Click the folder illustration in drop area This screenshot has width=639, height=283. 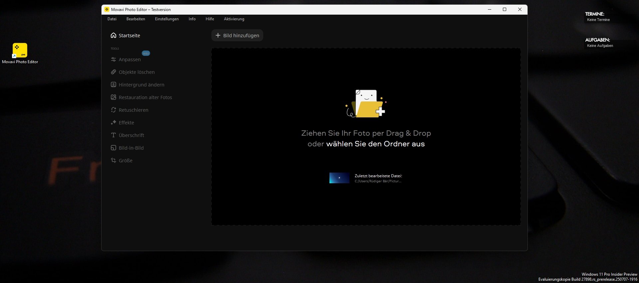click(x=366, y=103)
